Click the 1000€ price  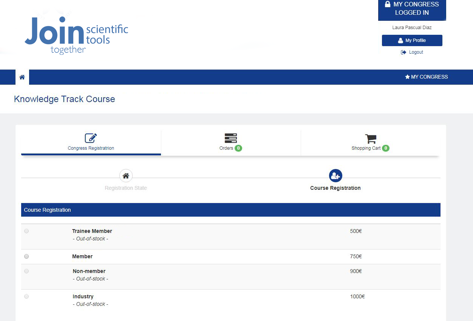click(x=357, y=296)
